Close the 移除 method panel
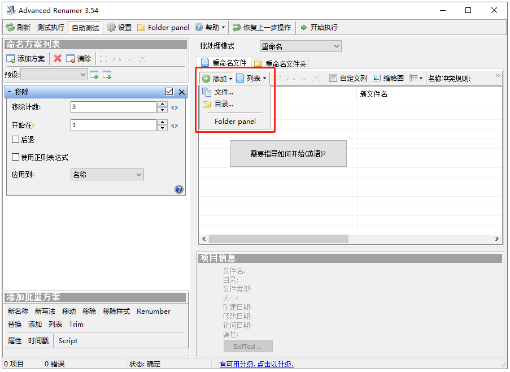510x372 pixels. [x=182, y=92]
